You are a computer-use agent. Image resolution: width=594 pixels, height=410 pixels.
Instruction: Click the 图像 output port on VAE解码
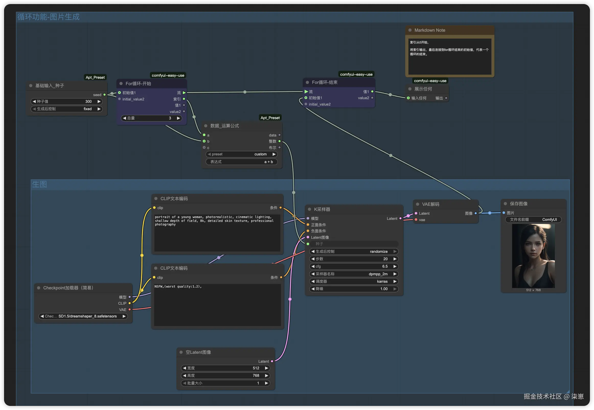pyautogui.click(x=476, y=213)
